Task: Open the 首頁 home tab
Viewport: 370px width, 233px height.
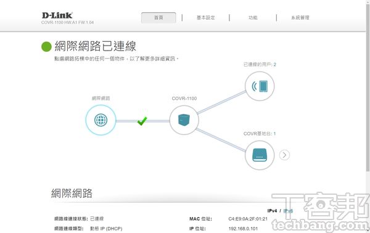Action: coord(158,18)
